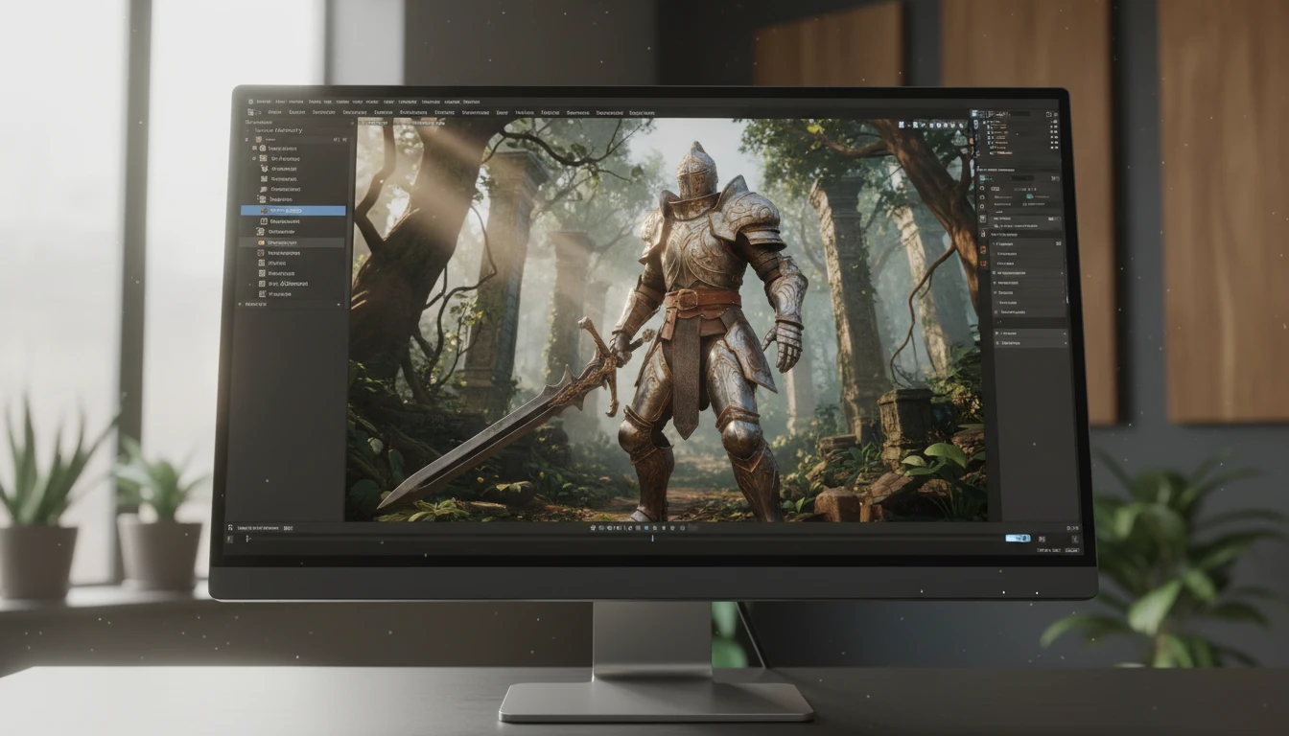Image resolution: width=1289 pixels, height=736 pixels.
Task: Click the playhead marker in the timeline
Action: pos(653,539)
